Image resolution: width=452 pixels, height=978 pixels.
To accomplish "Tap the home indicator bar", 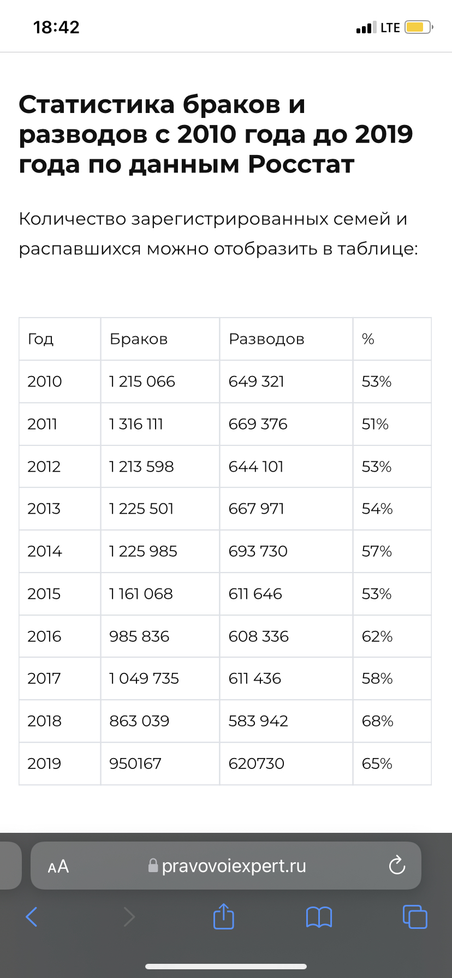I will 226,967.
